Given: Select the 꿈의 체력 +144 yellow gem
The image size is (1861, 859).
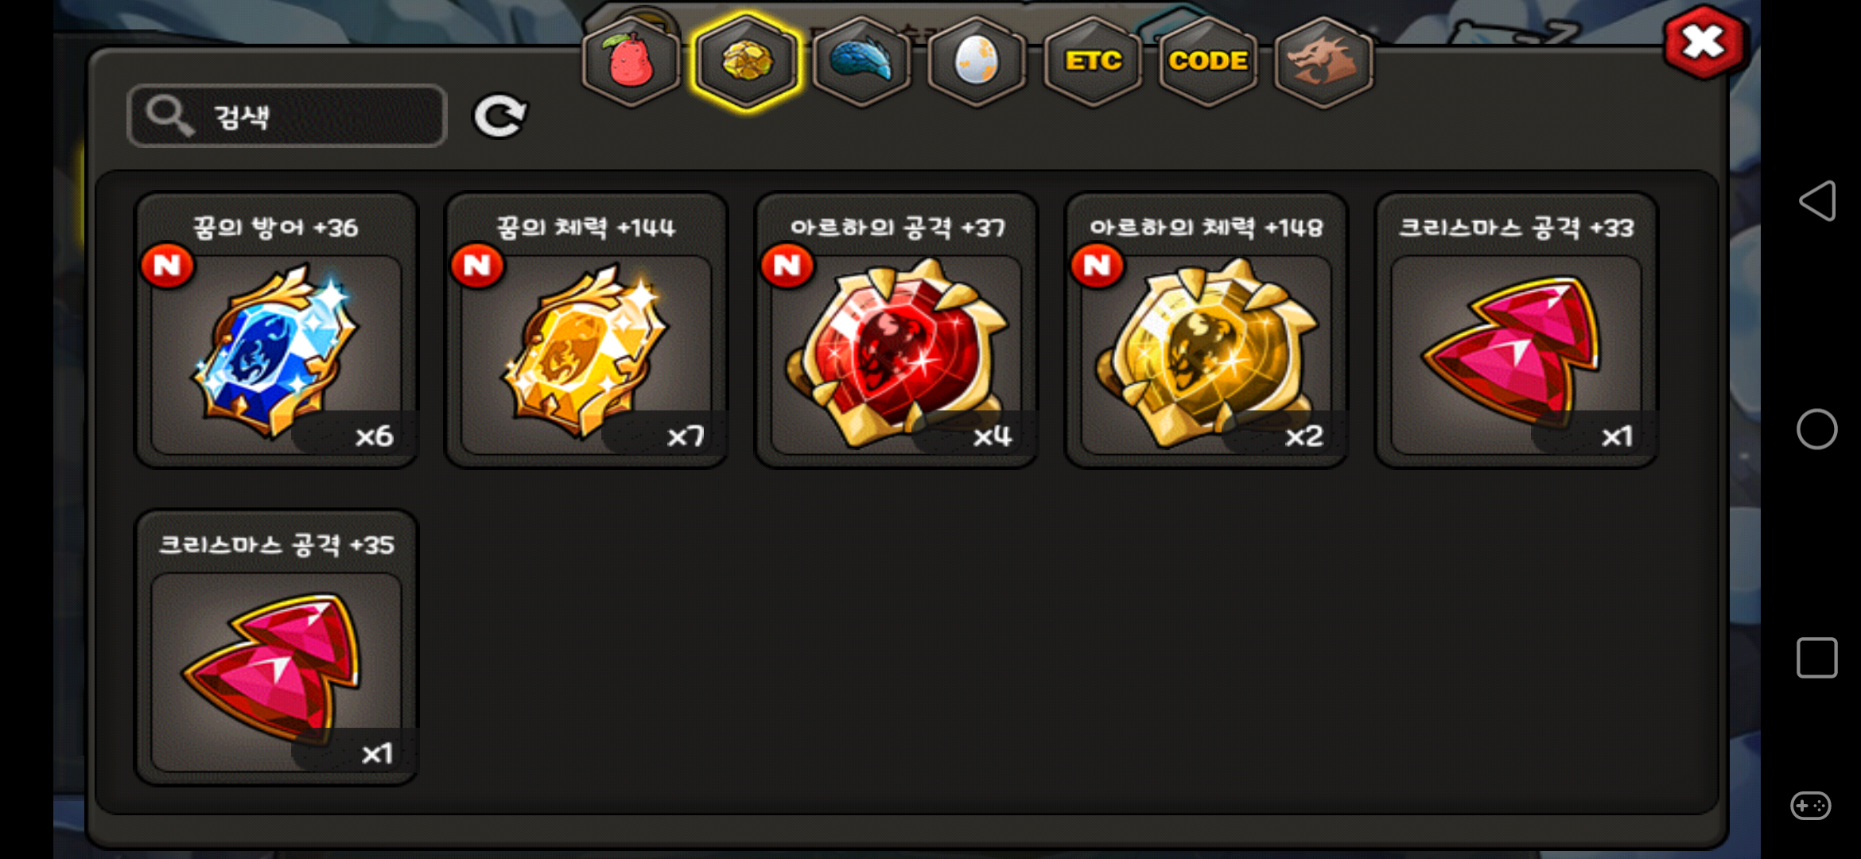Looking at the screenshot, I should point(586,330).
